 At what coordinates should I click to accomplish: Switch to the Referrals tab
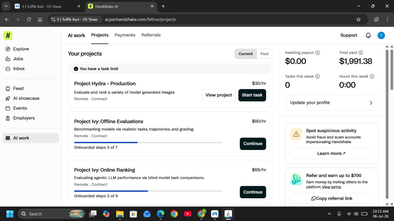coord(151,35)
